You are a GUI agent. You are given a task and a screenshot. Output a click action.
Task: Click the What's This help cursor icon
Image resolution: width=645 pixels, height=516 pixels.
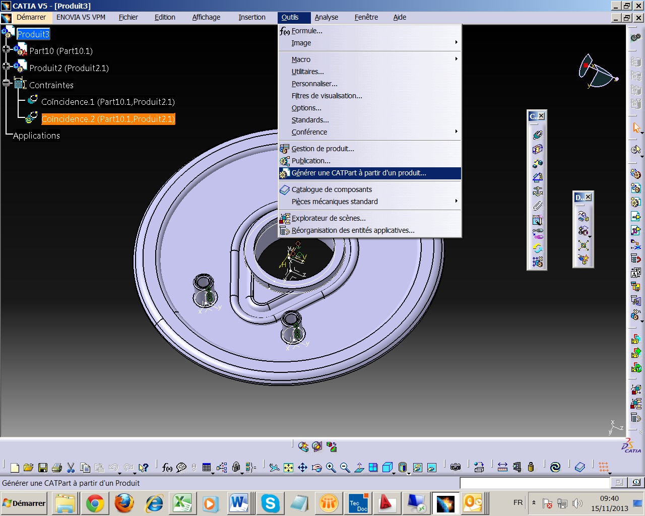point(144,468)
